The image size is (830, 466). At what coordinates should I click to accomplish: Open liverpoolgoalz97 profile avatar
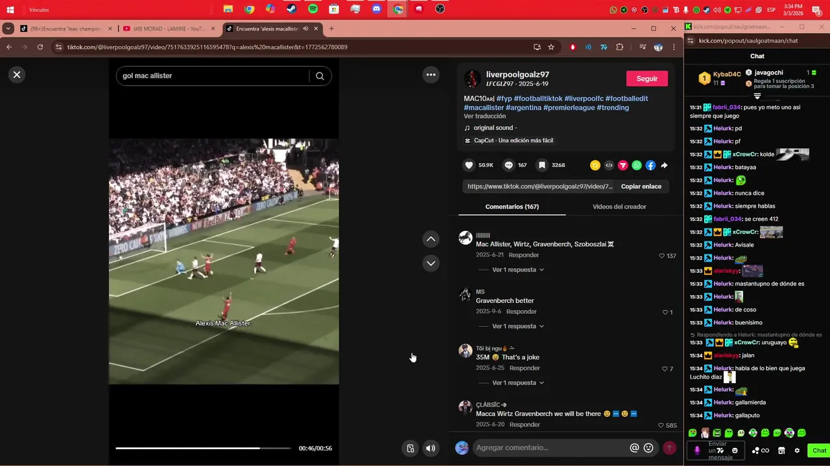point(472,79)
